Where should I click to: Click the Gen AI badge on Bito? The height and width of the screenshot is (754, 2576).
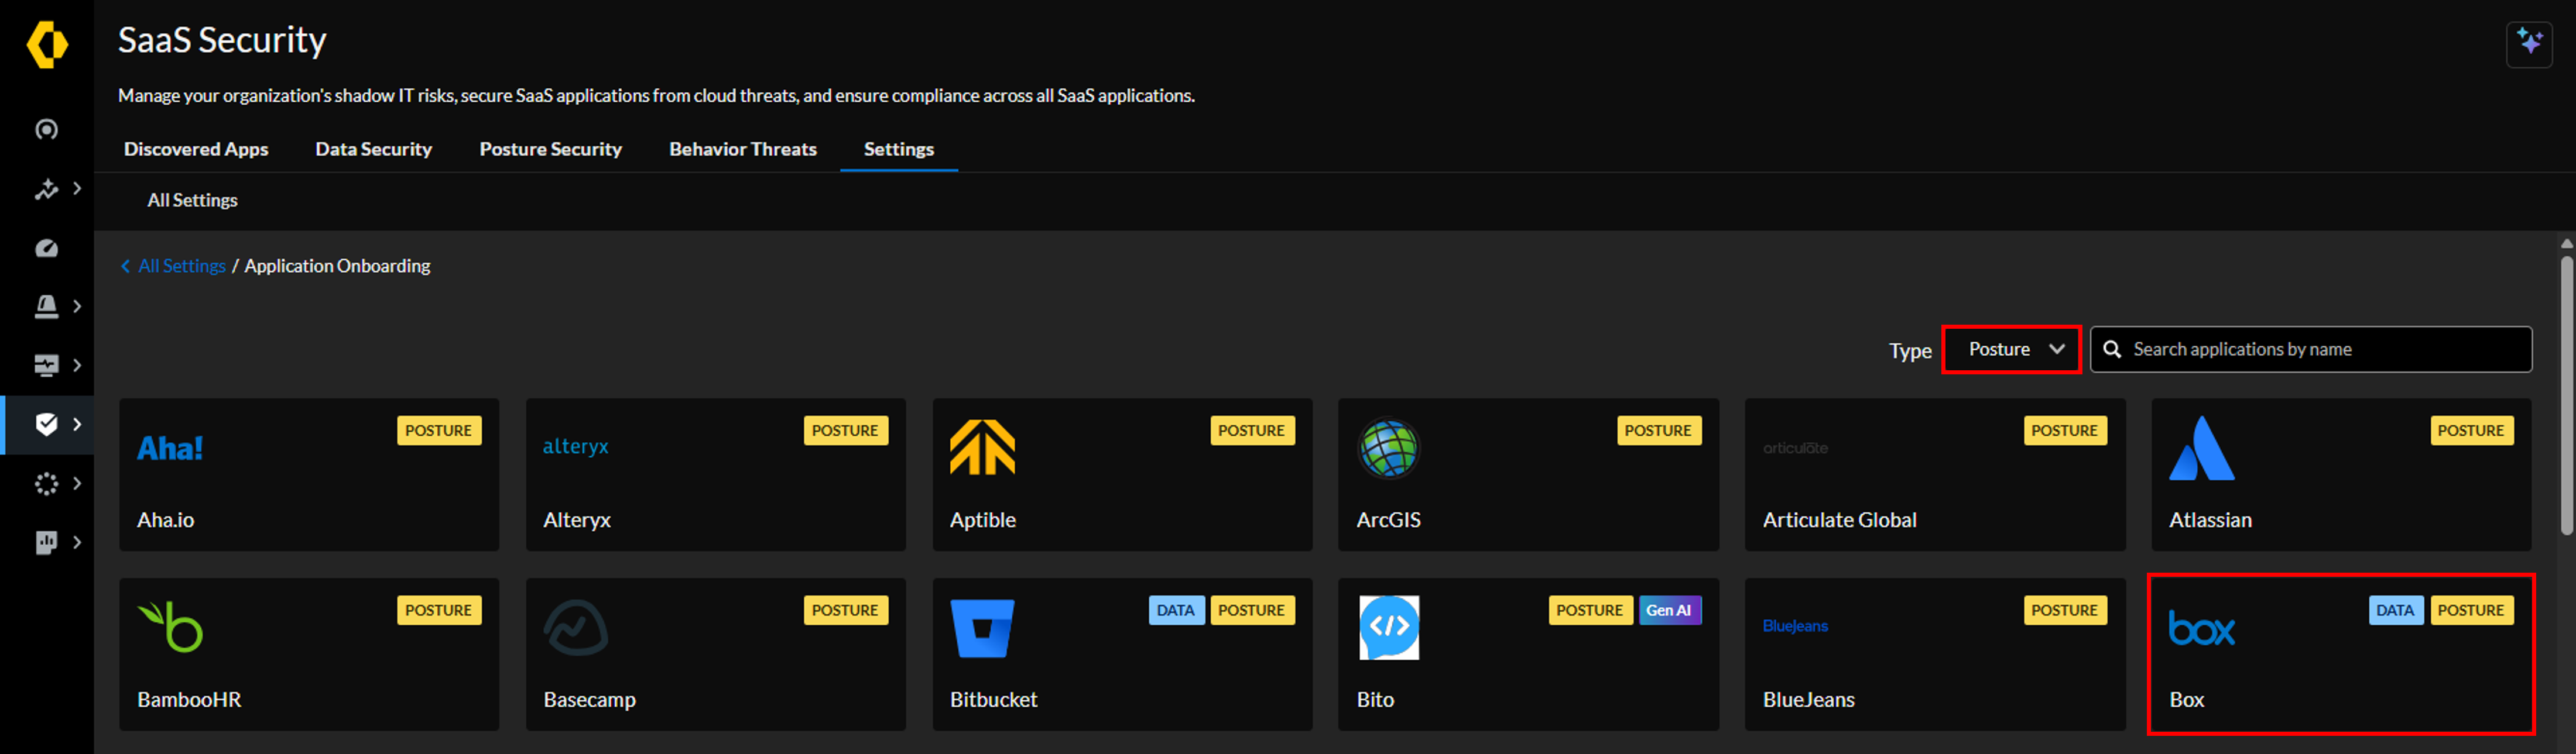1670,610
